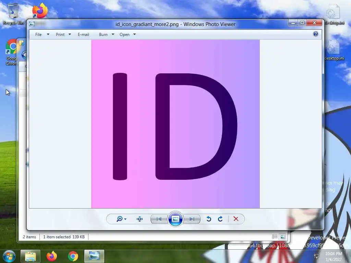The width and height of the screenshot is (351, 263).
Task: Start the slide show
Action: point(175,219)
